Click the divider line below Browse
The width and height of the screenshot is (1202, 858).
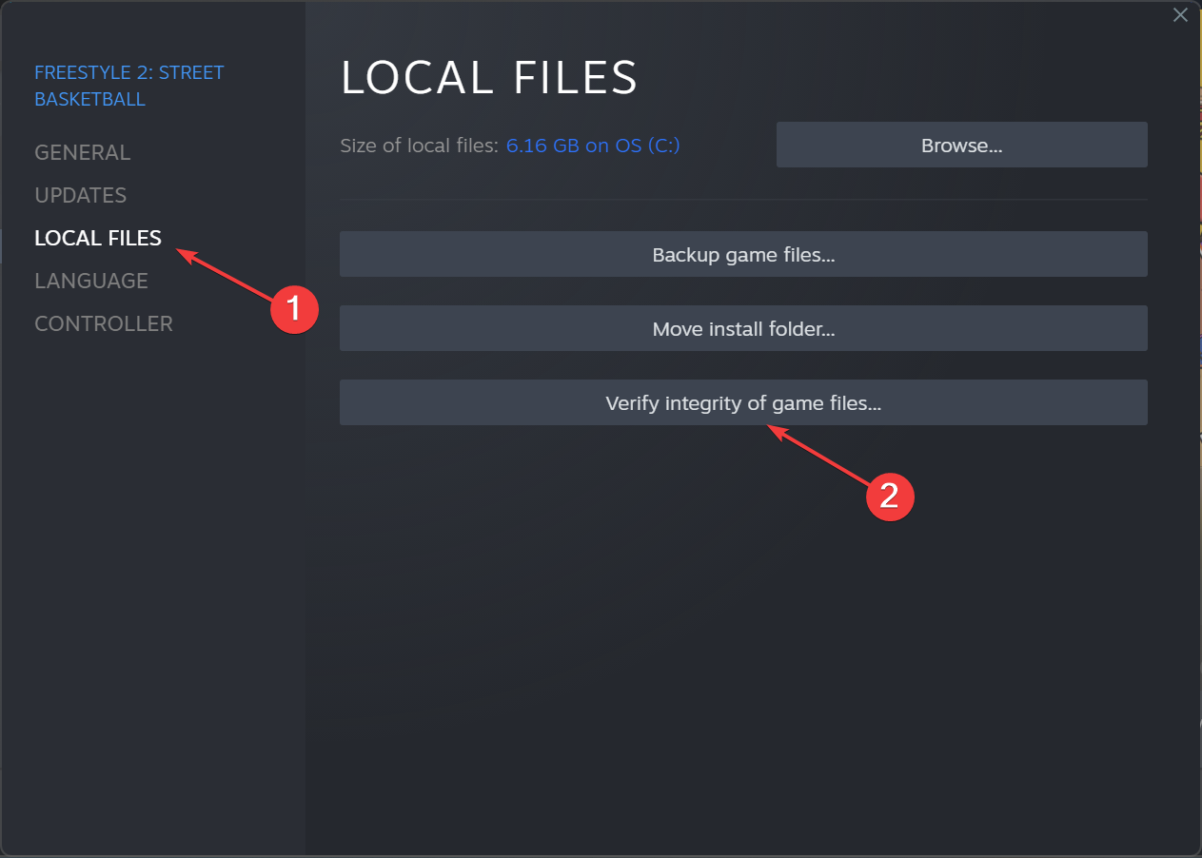click(743, 200)
